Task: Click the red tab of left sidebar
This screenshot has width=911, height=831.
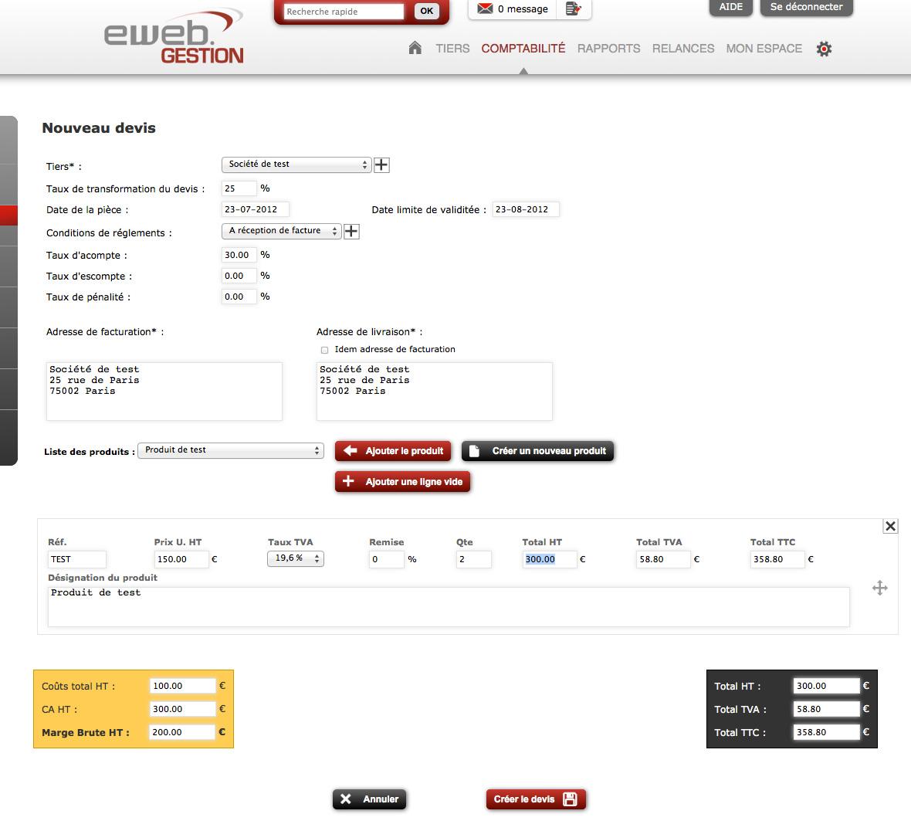Action: tap(8, 215)
